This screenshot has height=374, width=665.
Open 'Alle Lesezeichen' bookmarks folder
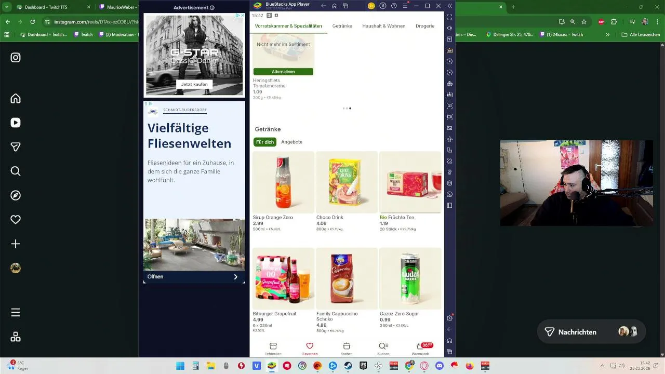[x=641, y=35]
